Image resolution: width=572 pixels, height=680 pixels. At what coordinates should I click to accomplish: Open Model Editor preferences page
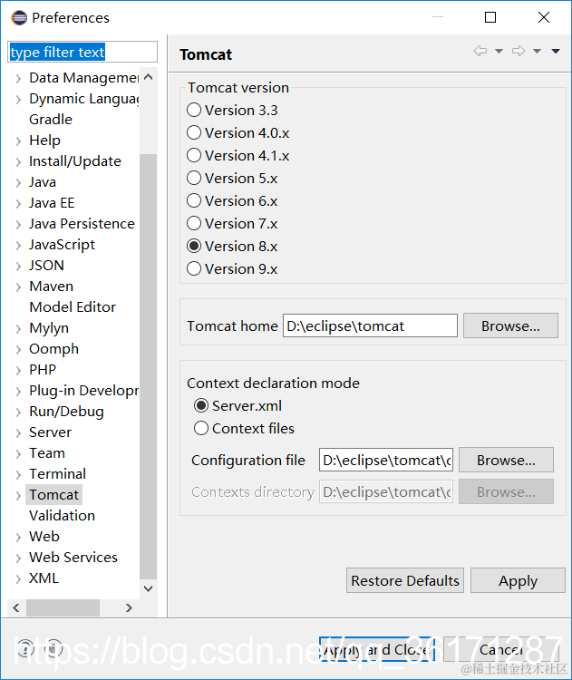point(73,307)
